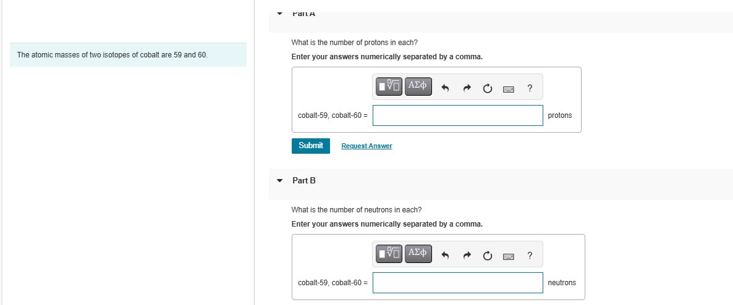Open Greek symbols palette in Part A

pos(418,86)
